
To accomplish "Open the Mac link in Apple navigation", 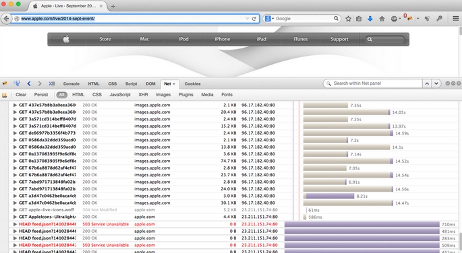I will click(144, 39).
